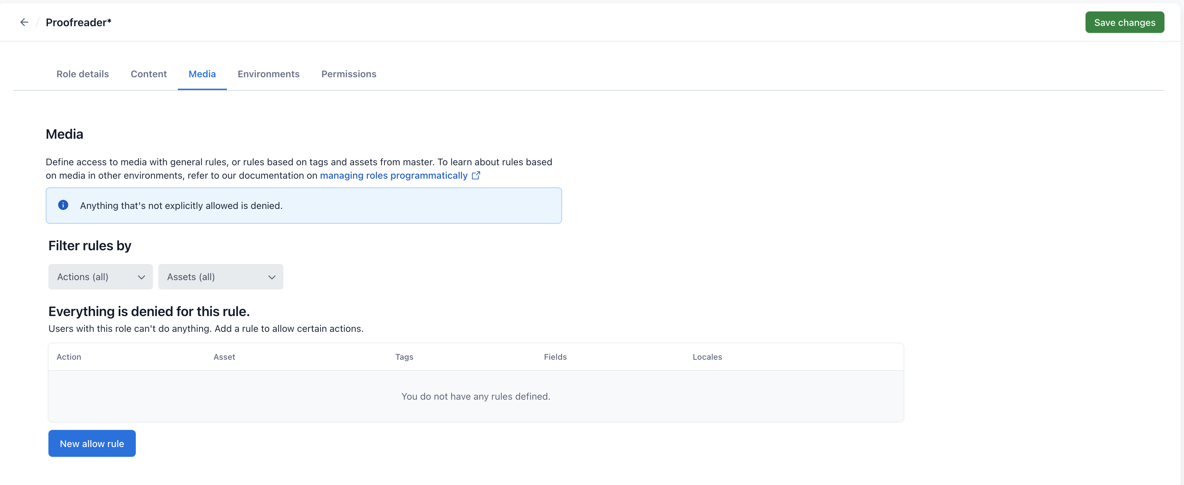Open managing roles programmatically link
The height and width of the screenshot is (485, 1184).
click(393, 175)
